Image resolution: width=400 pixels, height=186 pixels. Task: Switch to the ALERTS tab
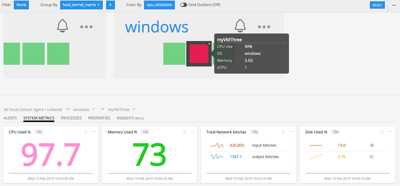[10, 118]
